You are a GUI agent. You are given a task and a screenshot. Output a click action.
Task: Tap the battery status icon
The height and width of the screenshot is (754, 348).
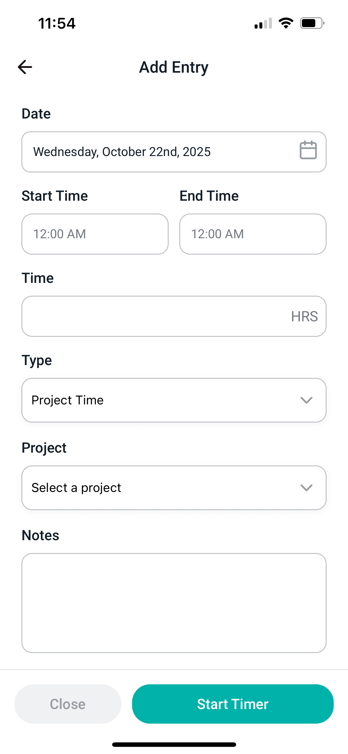coord(312,23)
